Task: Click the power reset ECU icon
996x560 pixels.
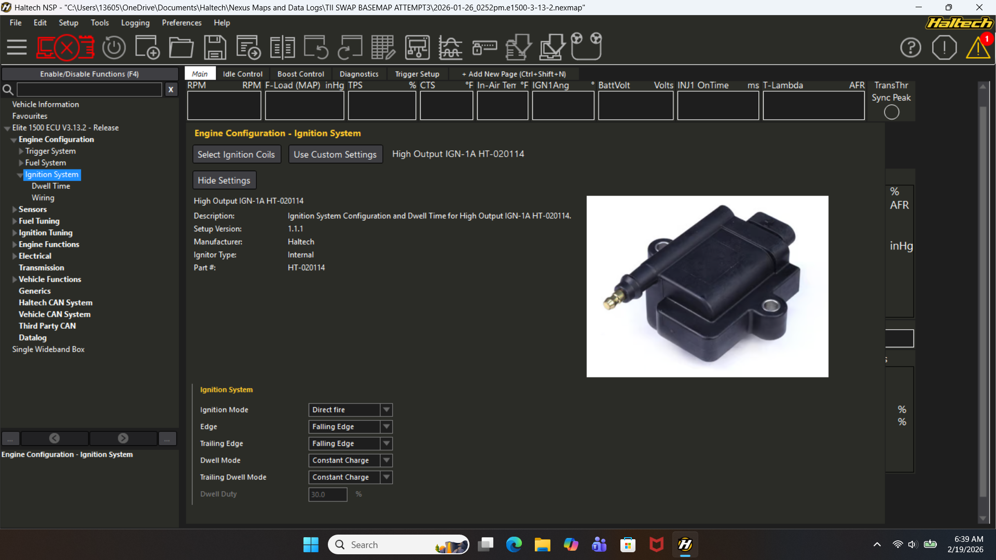Action: pos(114,48)
